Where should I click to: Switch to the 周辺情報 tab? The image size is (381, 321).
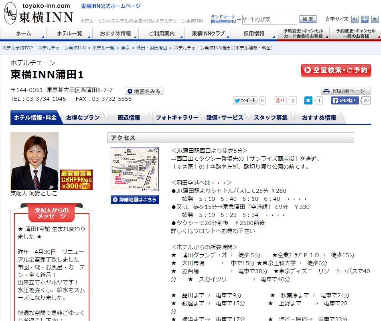tap(129, 118)
